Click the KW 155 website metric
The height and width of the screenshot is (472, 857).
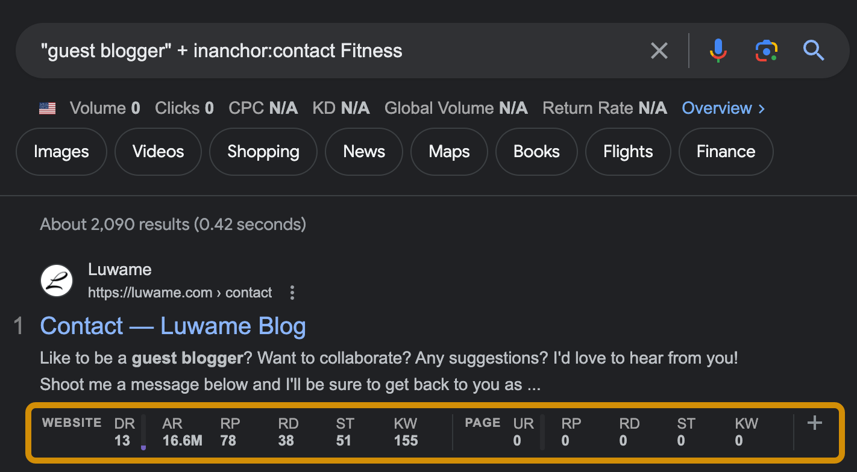405,432
